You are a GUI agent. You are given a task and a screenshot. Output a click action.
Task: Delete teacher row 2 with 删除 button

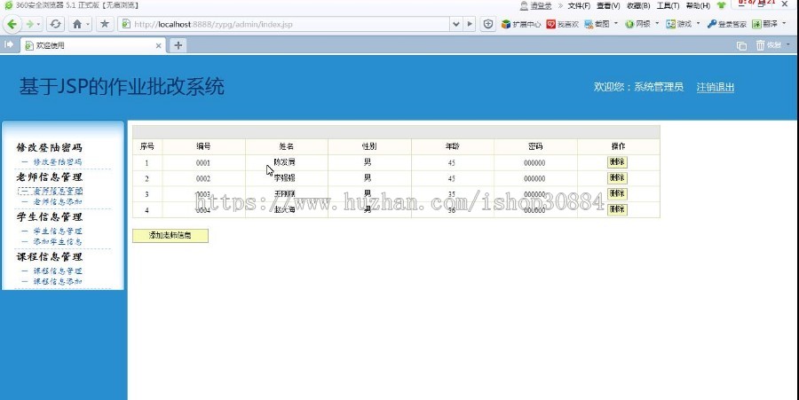(x=617, y=178)
